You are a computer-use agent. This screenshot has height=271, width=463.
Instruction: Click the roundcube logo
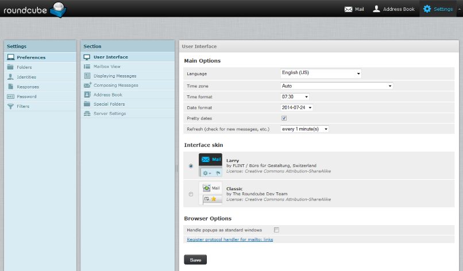[x=33, y=9]
